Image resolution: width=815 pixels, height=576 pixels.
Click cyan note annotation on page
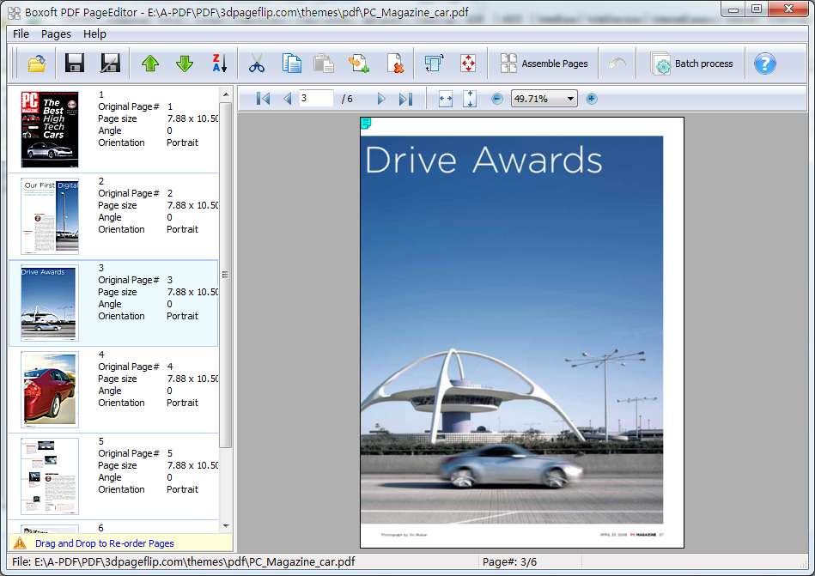[366, 123]
